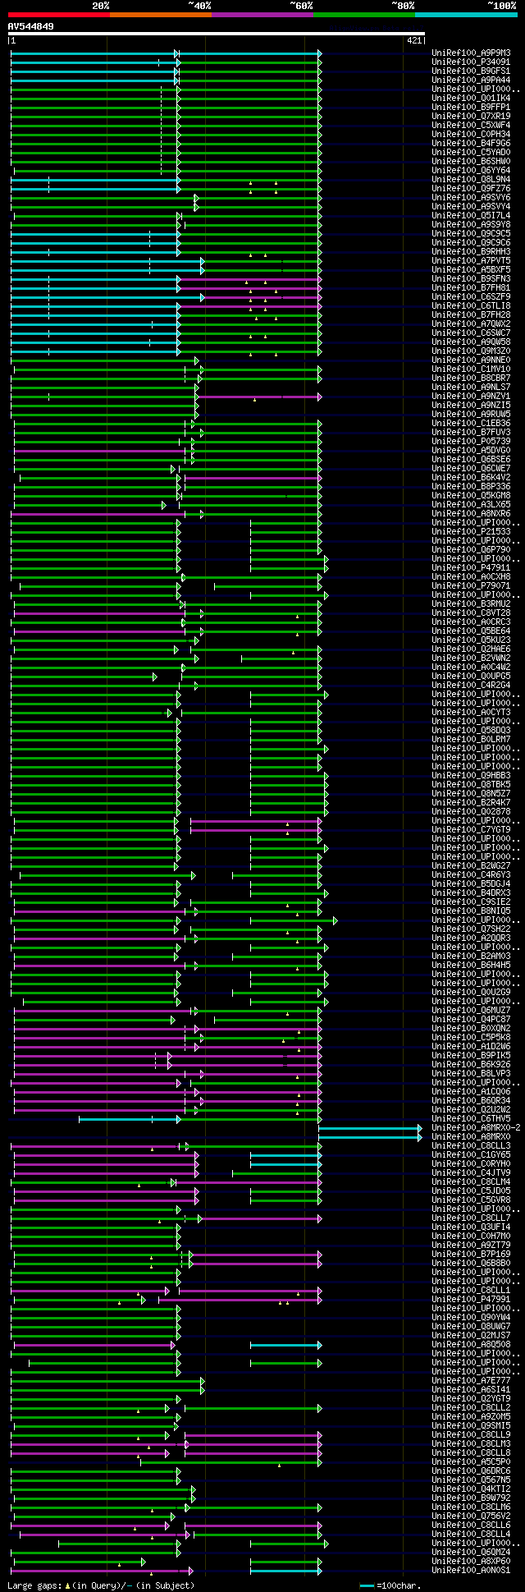The width and height of the screenshot is (525, 1592).
Task: Select the UniRef100_A8MRX0-2 label
Action: click(x=476, y=1128)
